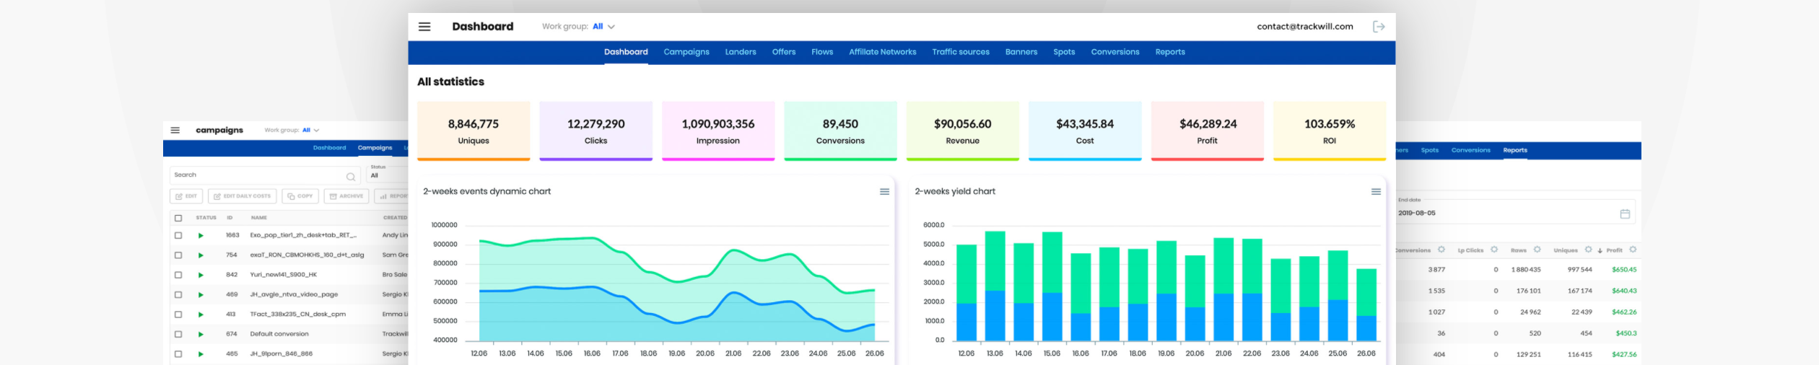Open the End date calendar icon
Viewport: 1819px width, 365px height.
pyautogui.click(x=1625, y=214)
